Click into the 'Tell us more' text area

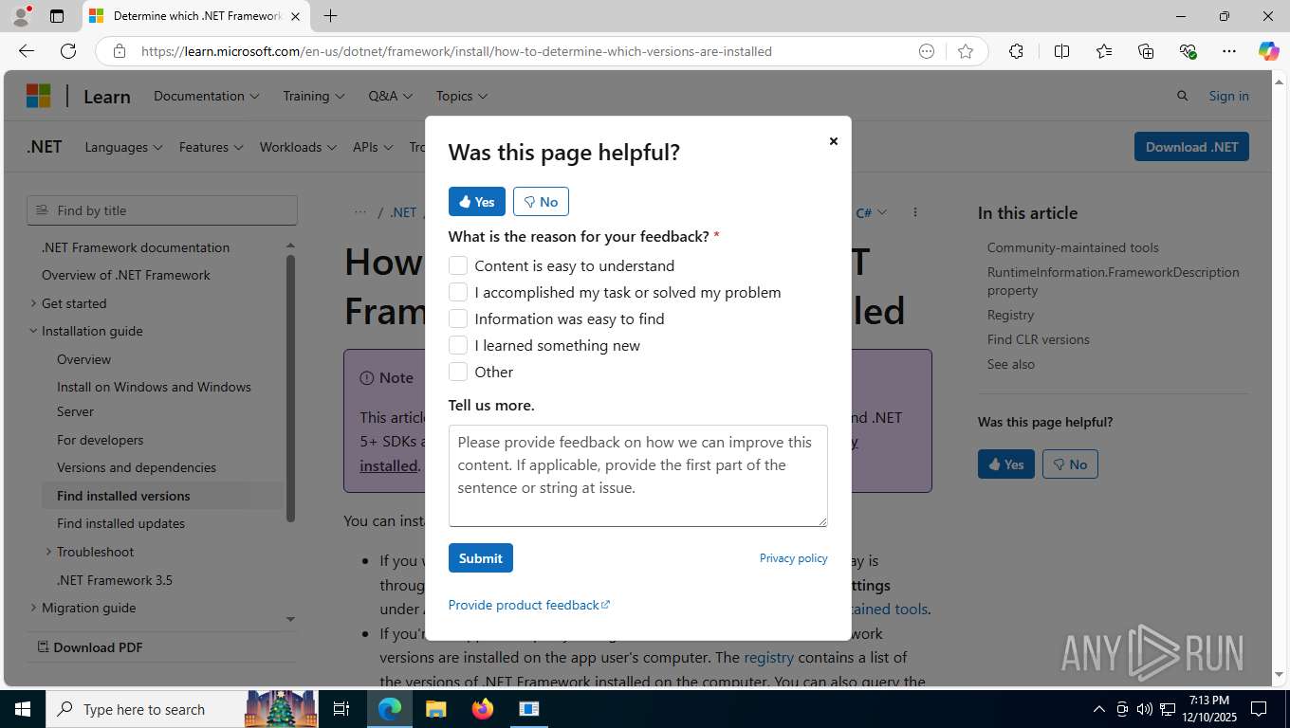pos(637,476)
